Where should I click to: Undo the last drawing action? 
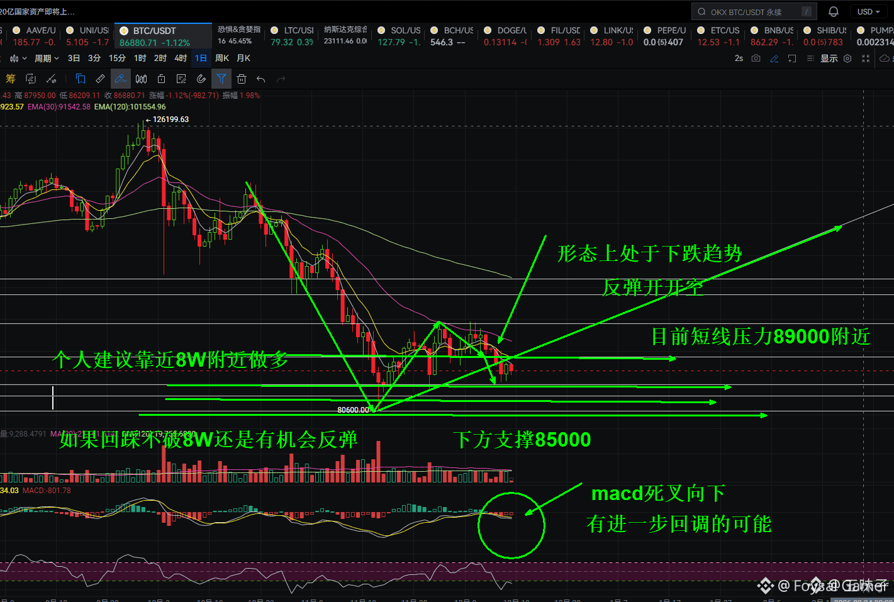[x=261, y=79]
